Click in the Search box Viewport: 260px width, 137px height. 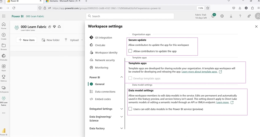[x=130, y=16]
